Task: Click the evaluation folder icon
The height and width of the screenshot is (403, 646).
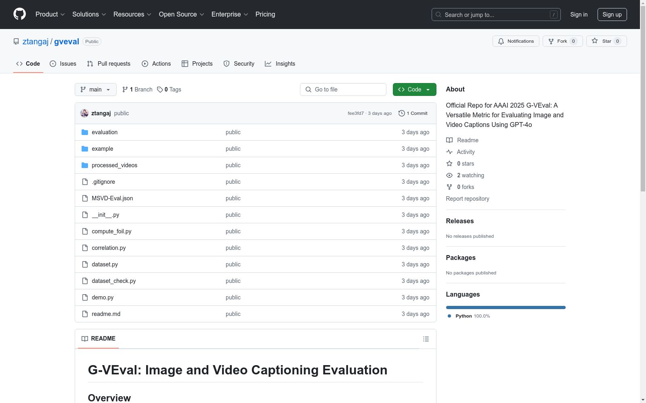Action: point(85,132)
